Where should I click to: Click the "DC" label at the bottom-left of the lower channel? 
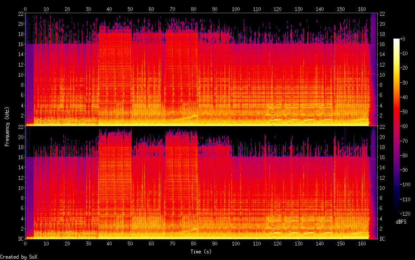20,239
